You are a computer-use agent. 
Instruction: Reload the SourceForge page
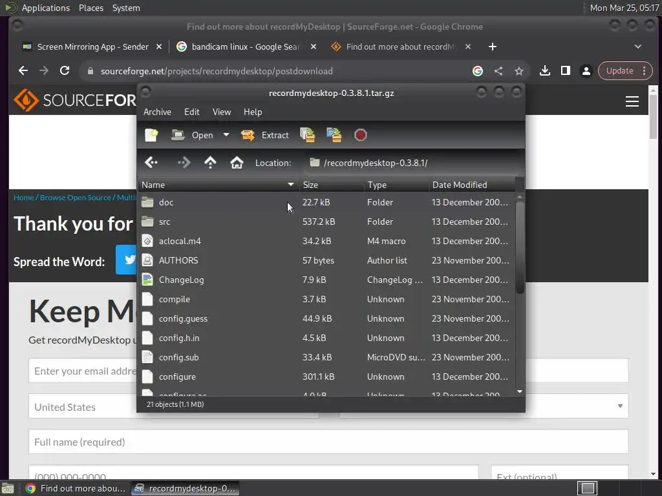point(65,71)
